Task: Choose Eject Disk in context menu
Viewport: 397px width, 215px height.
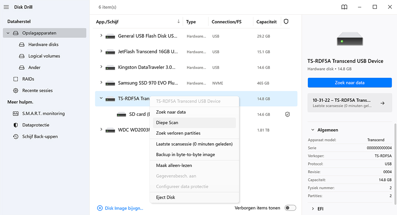Action: [x=166, y=197]
